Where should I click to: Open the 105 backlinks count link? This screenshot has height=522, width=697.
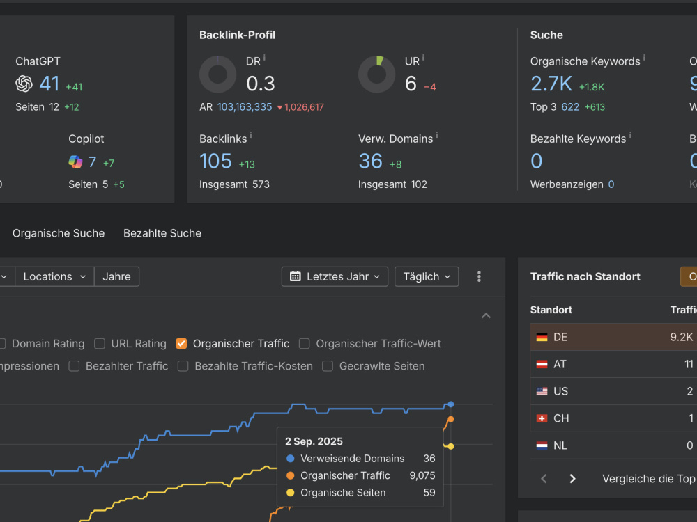(215, 161)
